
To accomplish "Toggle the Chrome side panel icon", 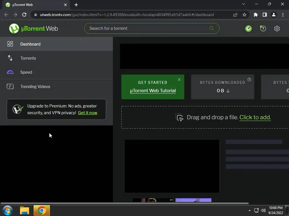I will pos(265,15).
